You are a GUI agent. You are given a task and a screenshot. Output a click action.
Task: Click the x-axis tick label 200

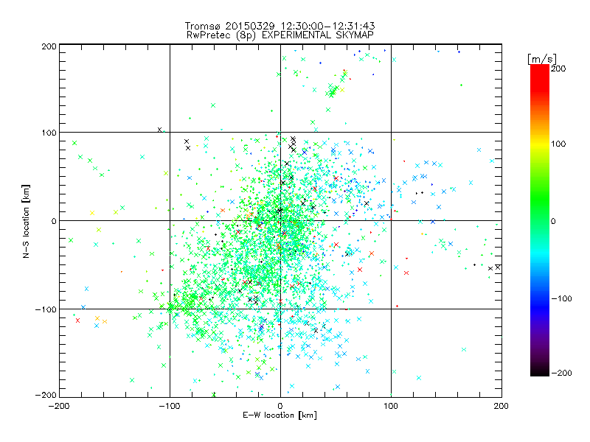click(x=502, y=406)
